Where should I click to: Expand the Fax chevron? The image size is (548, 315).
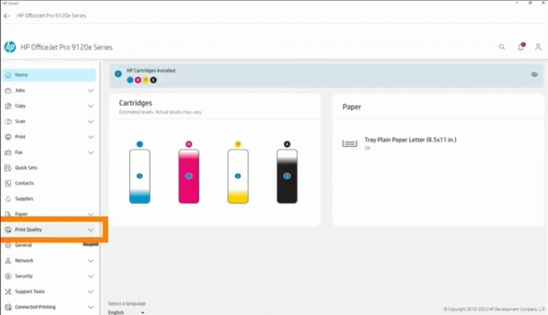click(90, 153)
